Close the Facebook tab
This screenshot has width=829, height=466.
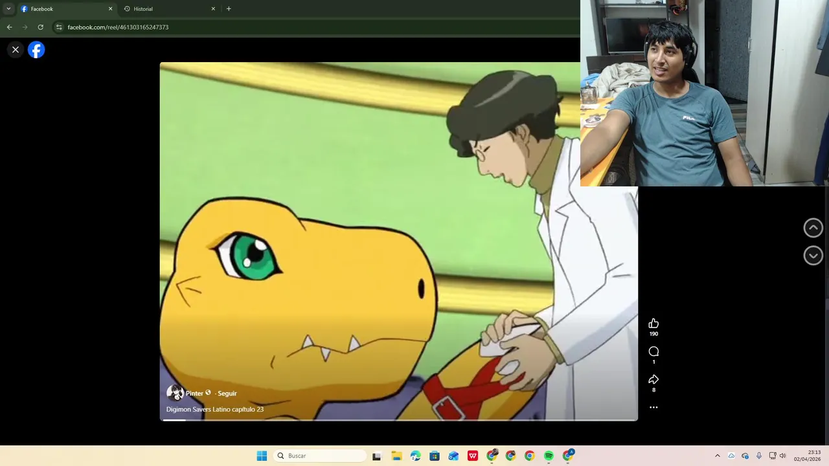[110, 9]
